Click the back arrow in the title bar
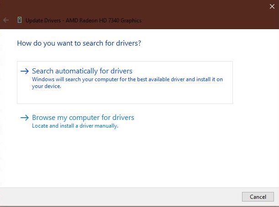The width and height of the screenshot is (279, 207). [x=6, y=21]
